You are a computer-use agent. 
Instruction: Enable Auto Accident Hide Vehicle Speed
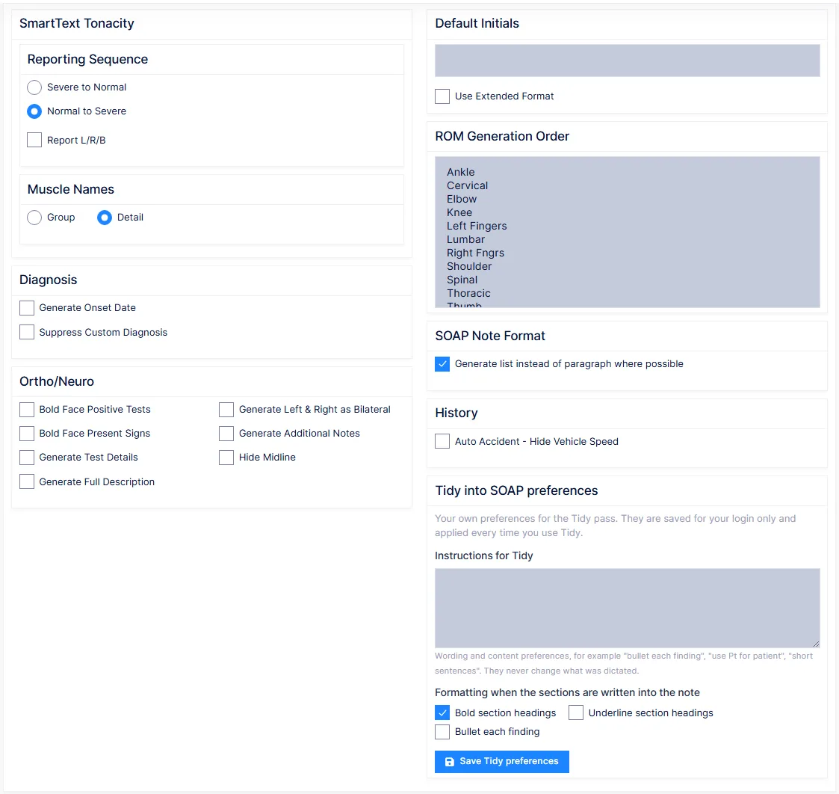[442, 441]
